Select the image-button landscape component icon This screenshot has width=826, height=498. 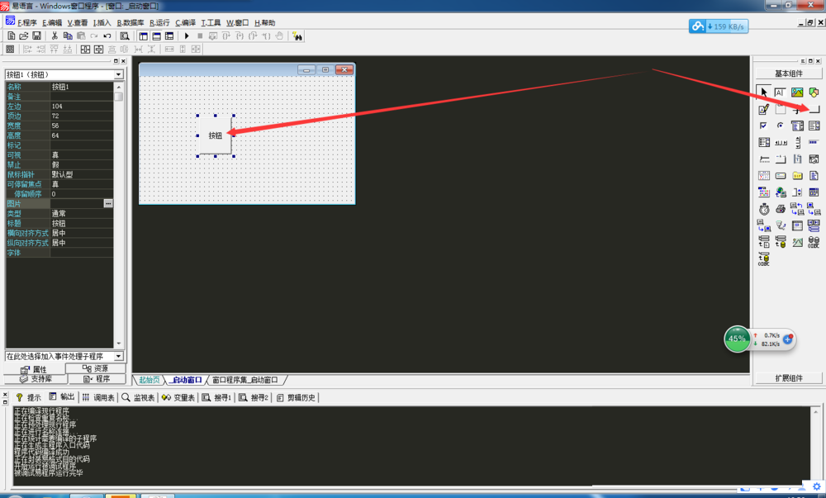(797, 242)
